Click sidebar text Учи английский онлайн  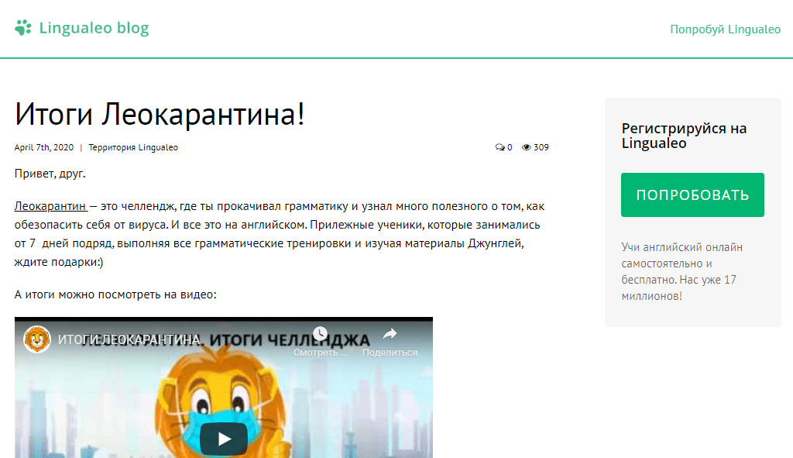[681, 247]
